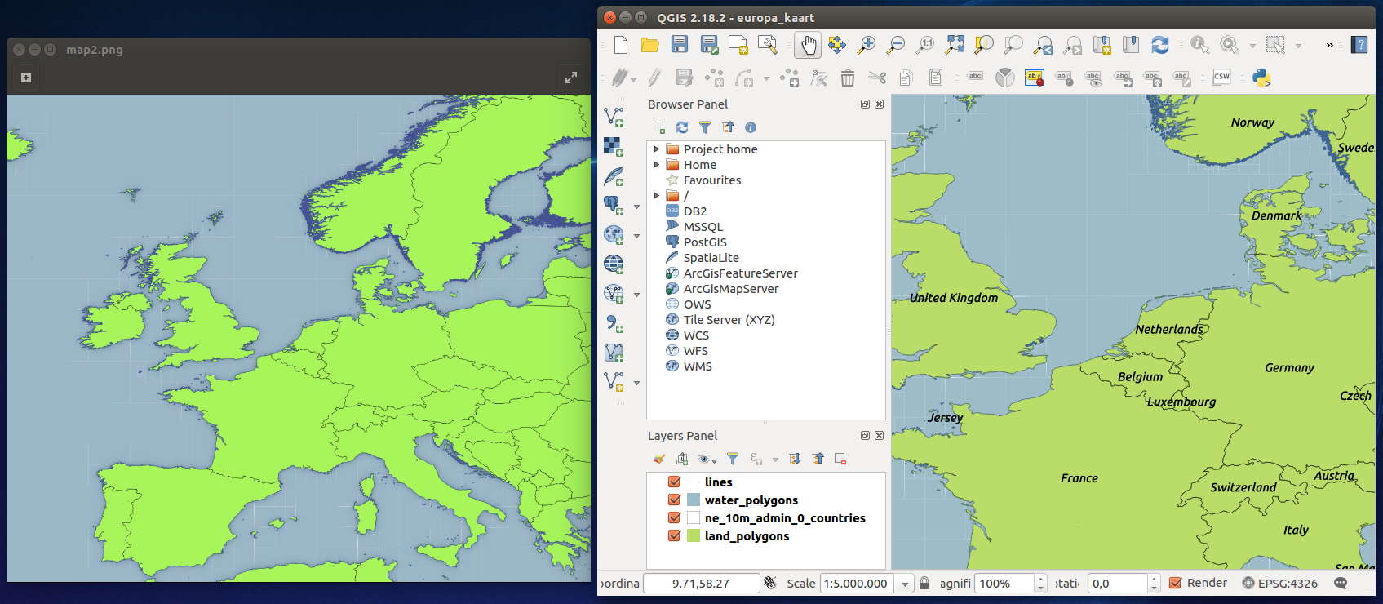Open an existing project with folder icon

(x=650, y=45)
